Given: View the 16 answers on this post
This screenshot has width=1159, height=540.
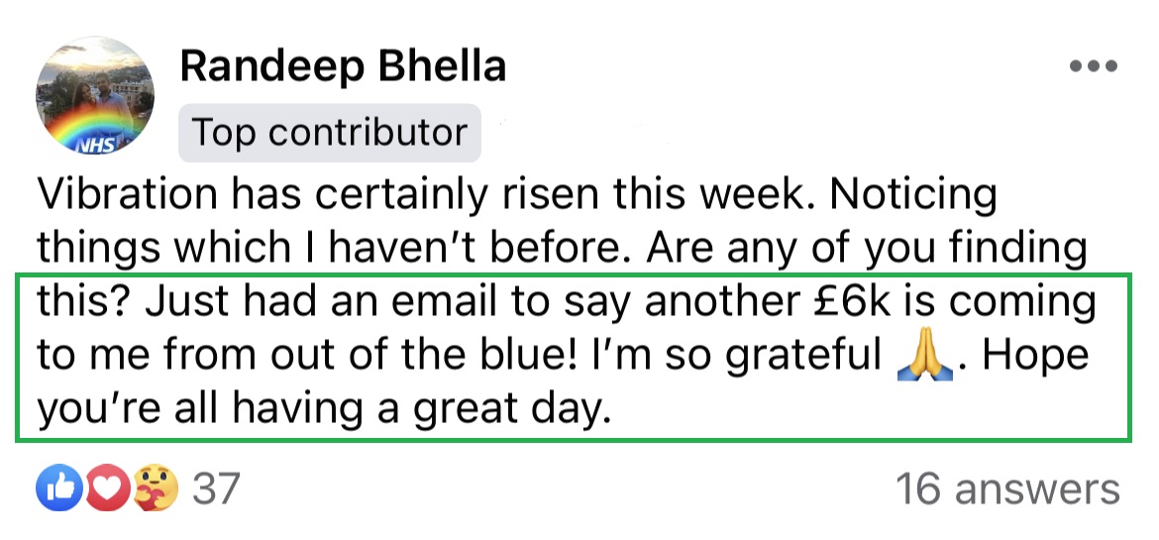Looking at the screenshot, I should (1008, 488).
